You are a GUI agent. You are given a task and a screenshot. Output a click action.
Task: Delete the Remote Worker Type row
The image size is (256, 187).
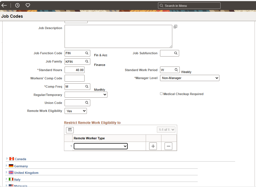coord(169,146)
